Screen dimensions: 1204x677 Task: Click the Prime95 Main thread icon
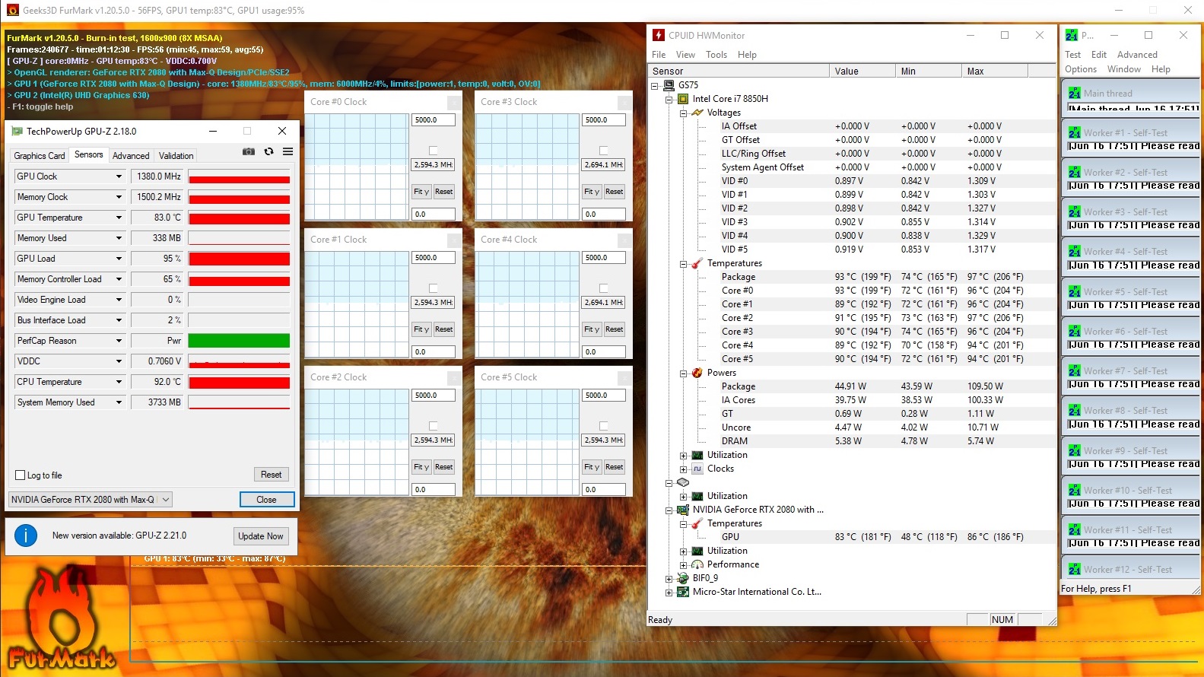(x=1074, y=94)
